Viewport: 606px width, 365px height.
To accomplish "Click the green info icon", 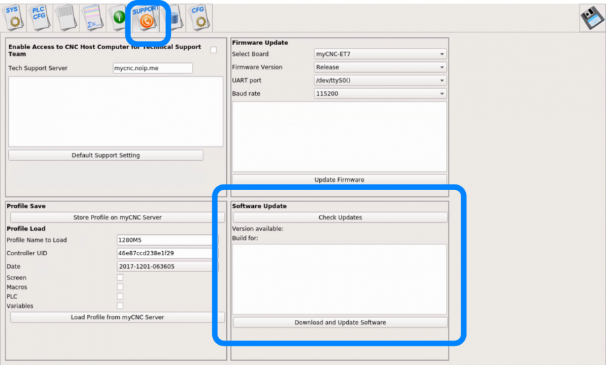I will [119, 17].
